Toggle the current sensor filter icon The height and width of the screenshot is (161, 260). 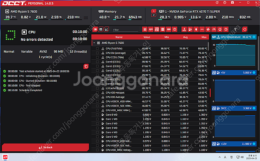click(202, 29)
